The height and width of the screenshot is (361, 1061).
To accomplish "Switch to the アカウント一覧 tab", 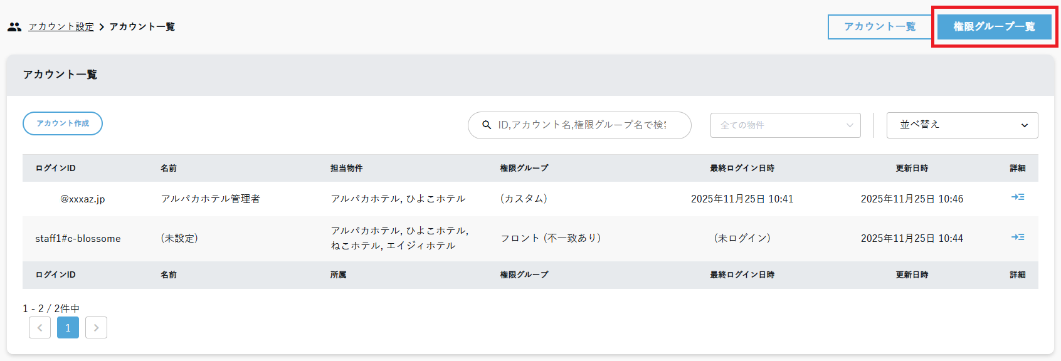I will tap(879, 27).
